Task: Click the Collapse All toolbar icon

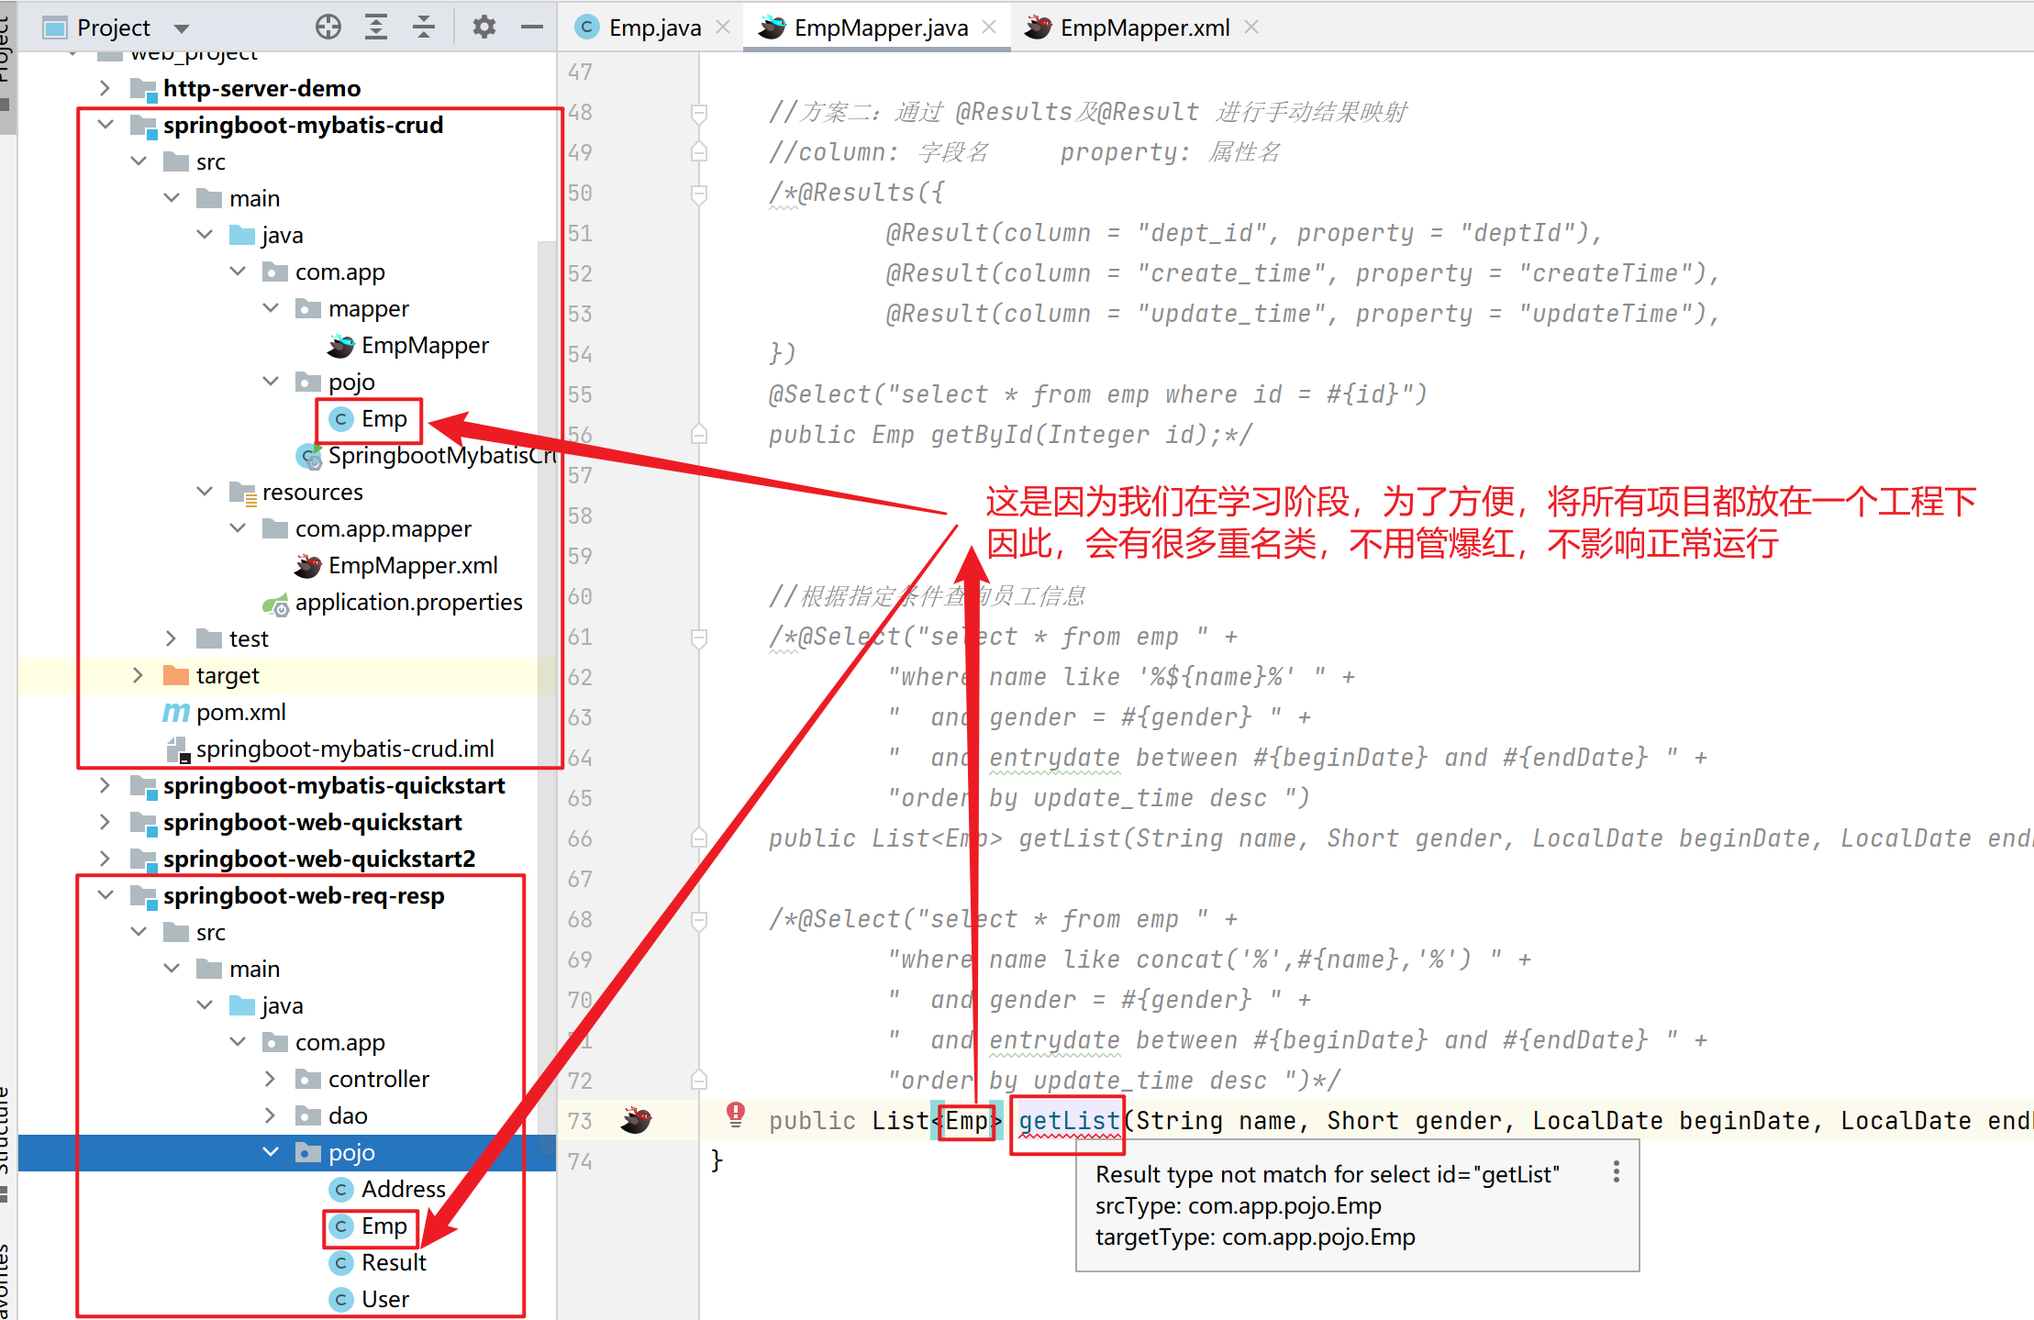Action: tap(423, 28)
